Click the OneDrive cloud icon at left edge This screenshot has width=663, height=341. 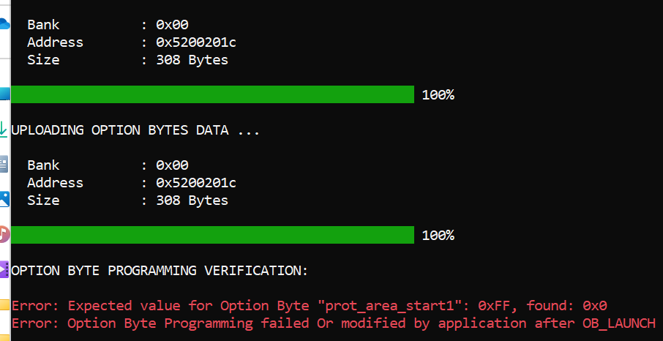coord(4,23)
